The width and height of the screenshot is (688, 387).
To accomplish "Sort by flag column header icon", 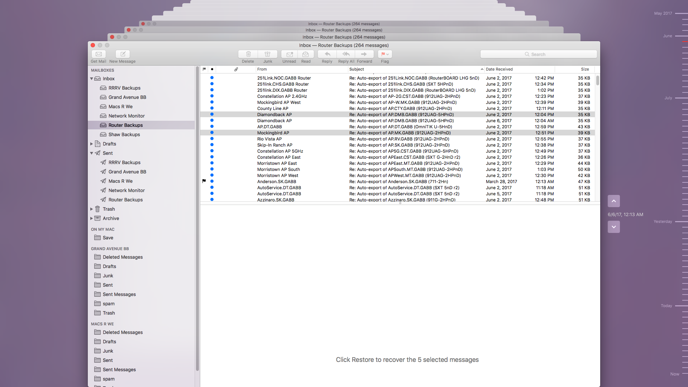I will [x=204, y=69].
